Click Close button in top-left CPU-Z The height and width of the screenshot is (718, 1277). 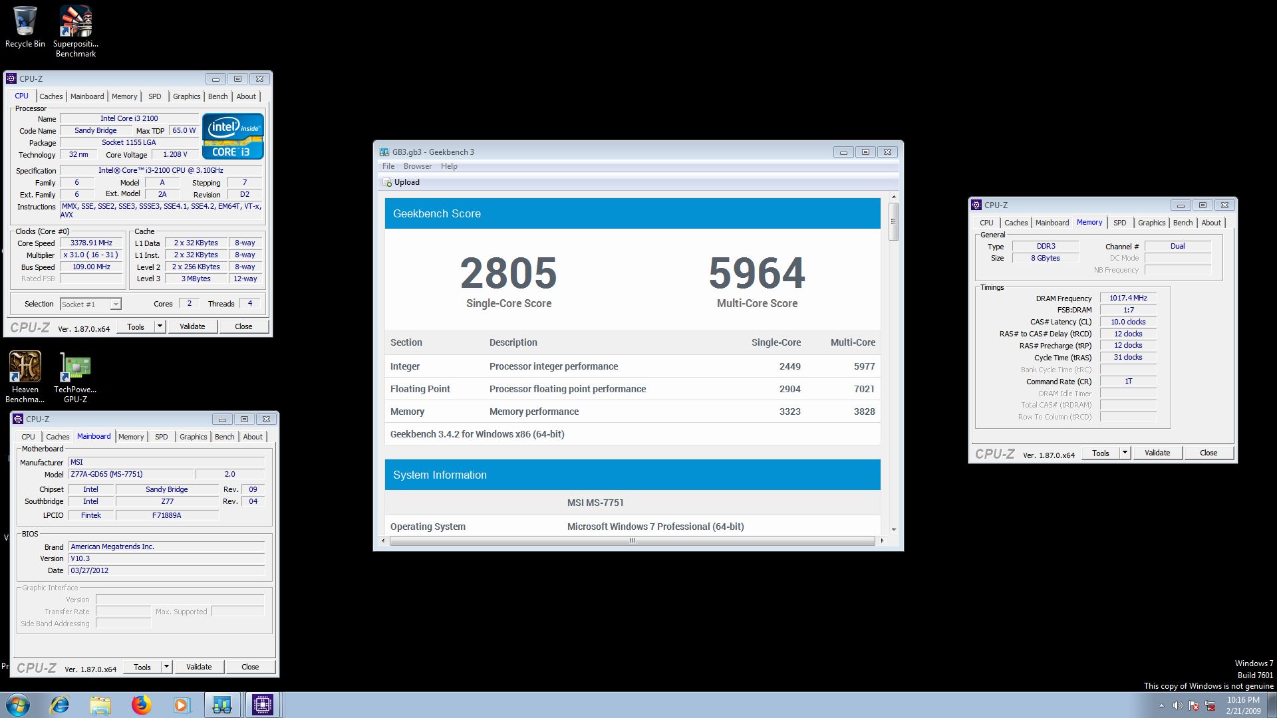coord(243,326)
